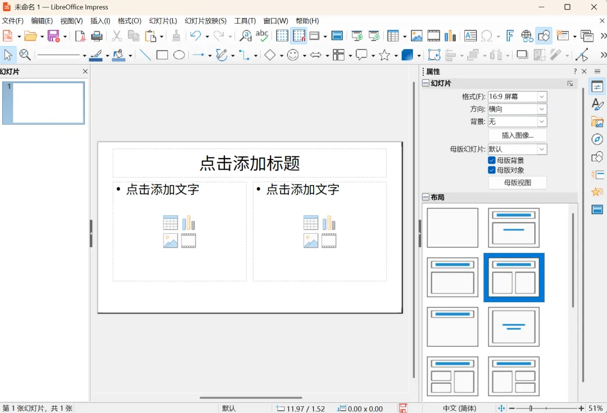Click the fill color bucket swatch
Image resolution: width=607 pixels, height=413 pixels.
point(119,56)
